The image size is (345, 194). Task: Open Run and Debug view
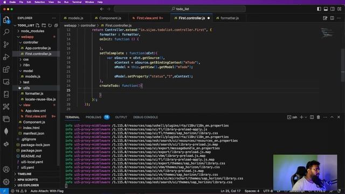point(6,57)
